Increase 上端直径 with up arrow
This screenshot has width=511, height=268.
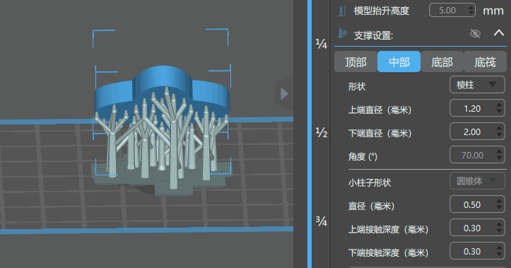pos(499,105)
